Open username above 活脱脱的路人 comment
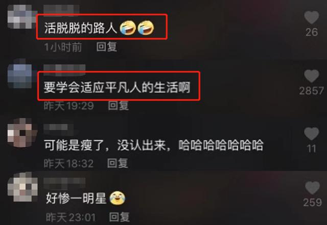This screenshot has height=225, width=327. click(61, 9)
